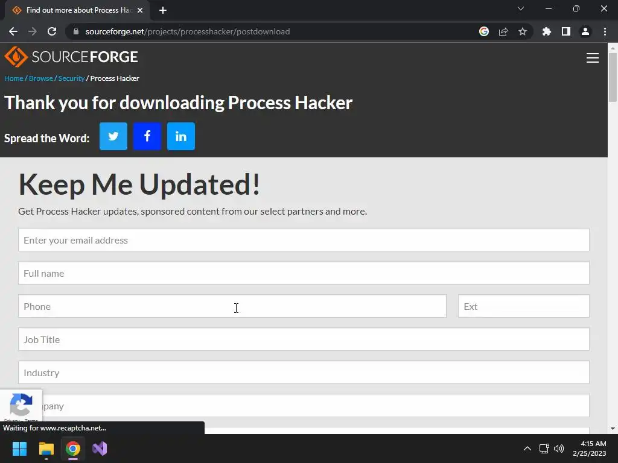This screenshot has width=618, height=463.
Task: Click the email address field
Action: click(x=304, y=240)
